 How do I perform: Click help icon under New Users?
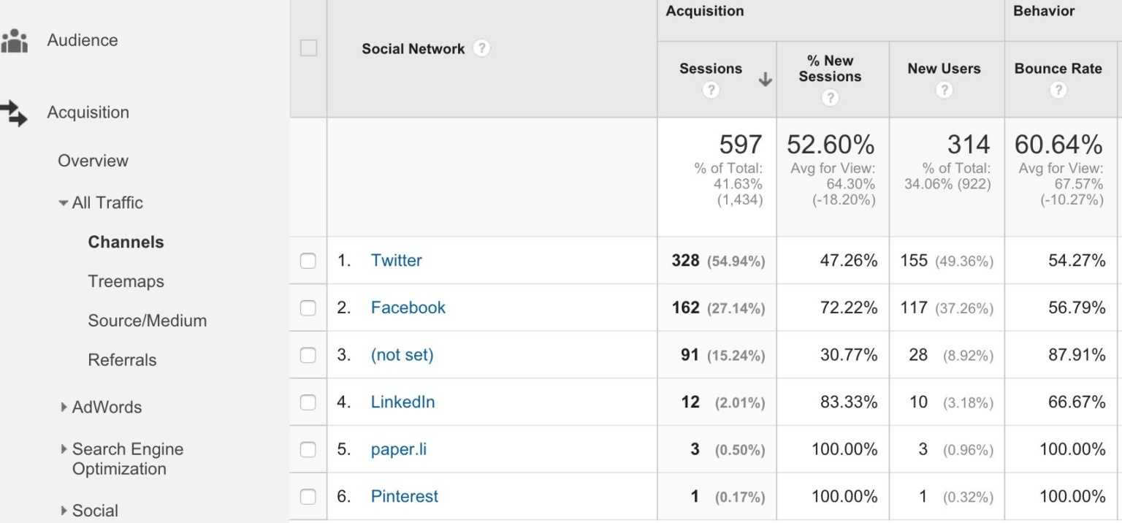coord(944,91)
